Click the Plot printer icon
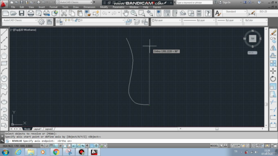Viewport: 278px width, 156px height. pyautogui.click(x=31, y=13)
